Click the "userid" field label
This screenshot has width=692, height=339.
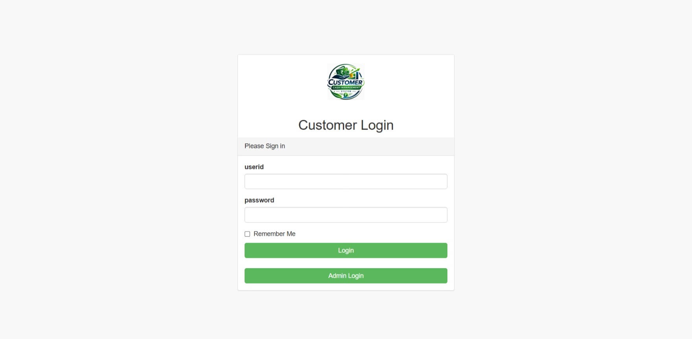click(254, 167)
